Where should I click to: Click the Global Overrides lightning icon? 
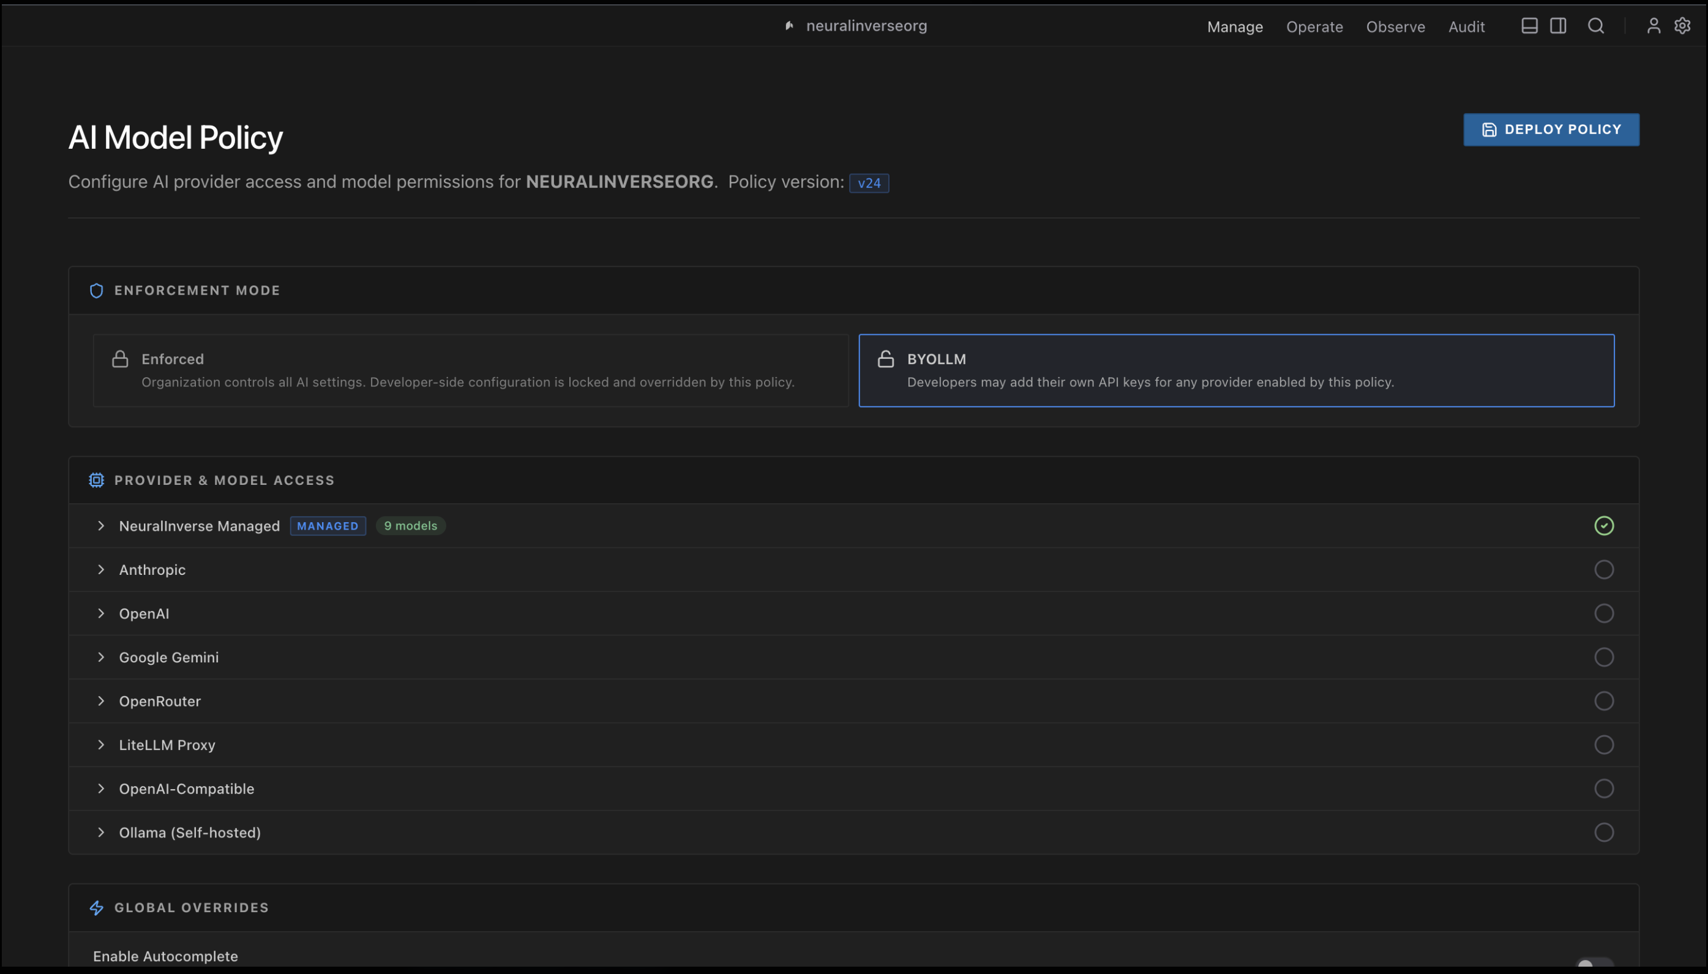(96, 908)
